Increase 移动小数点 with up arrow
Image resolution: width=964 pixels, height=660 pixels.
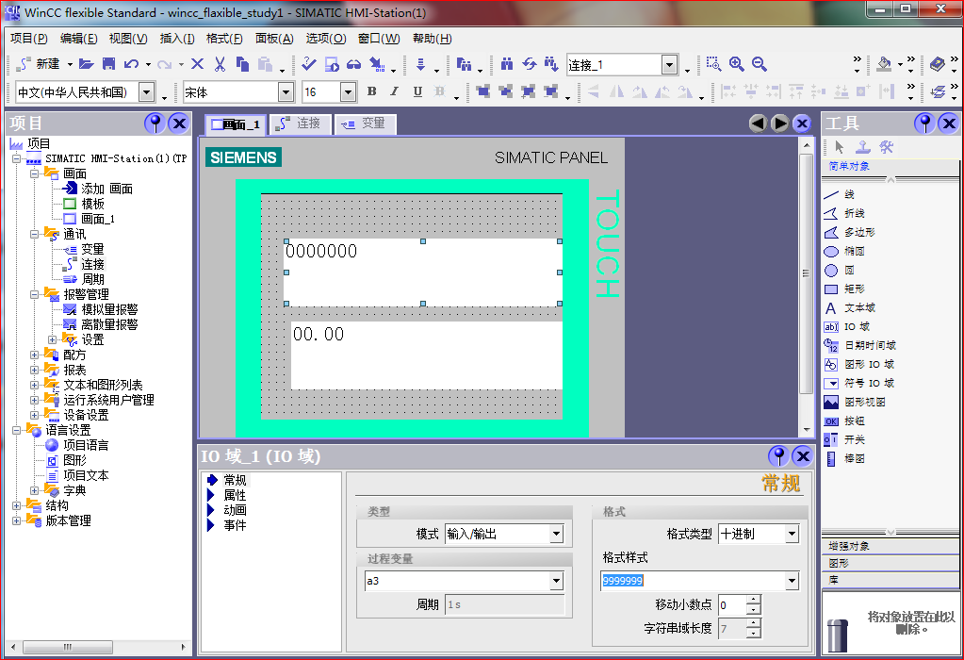(x=754, y=600)
